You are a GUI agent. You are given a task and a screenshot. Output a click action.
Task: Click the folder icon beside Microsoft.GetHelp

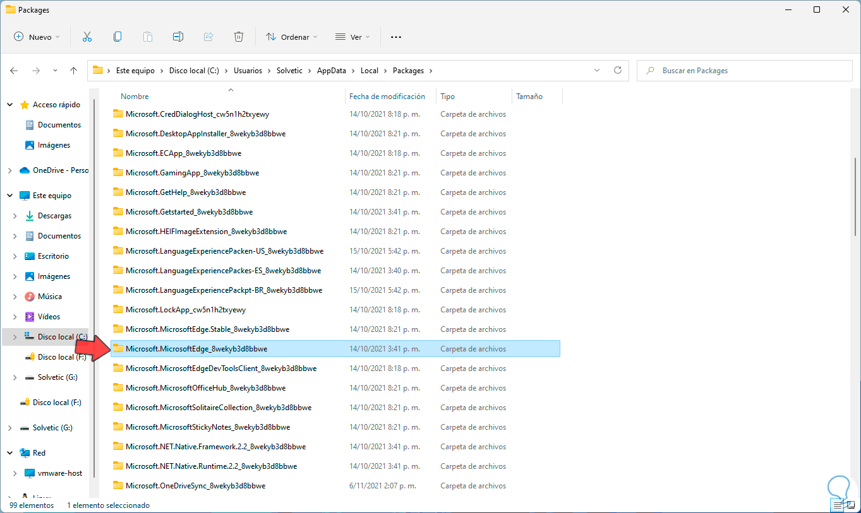(x=117, y=192)
